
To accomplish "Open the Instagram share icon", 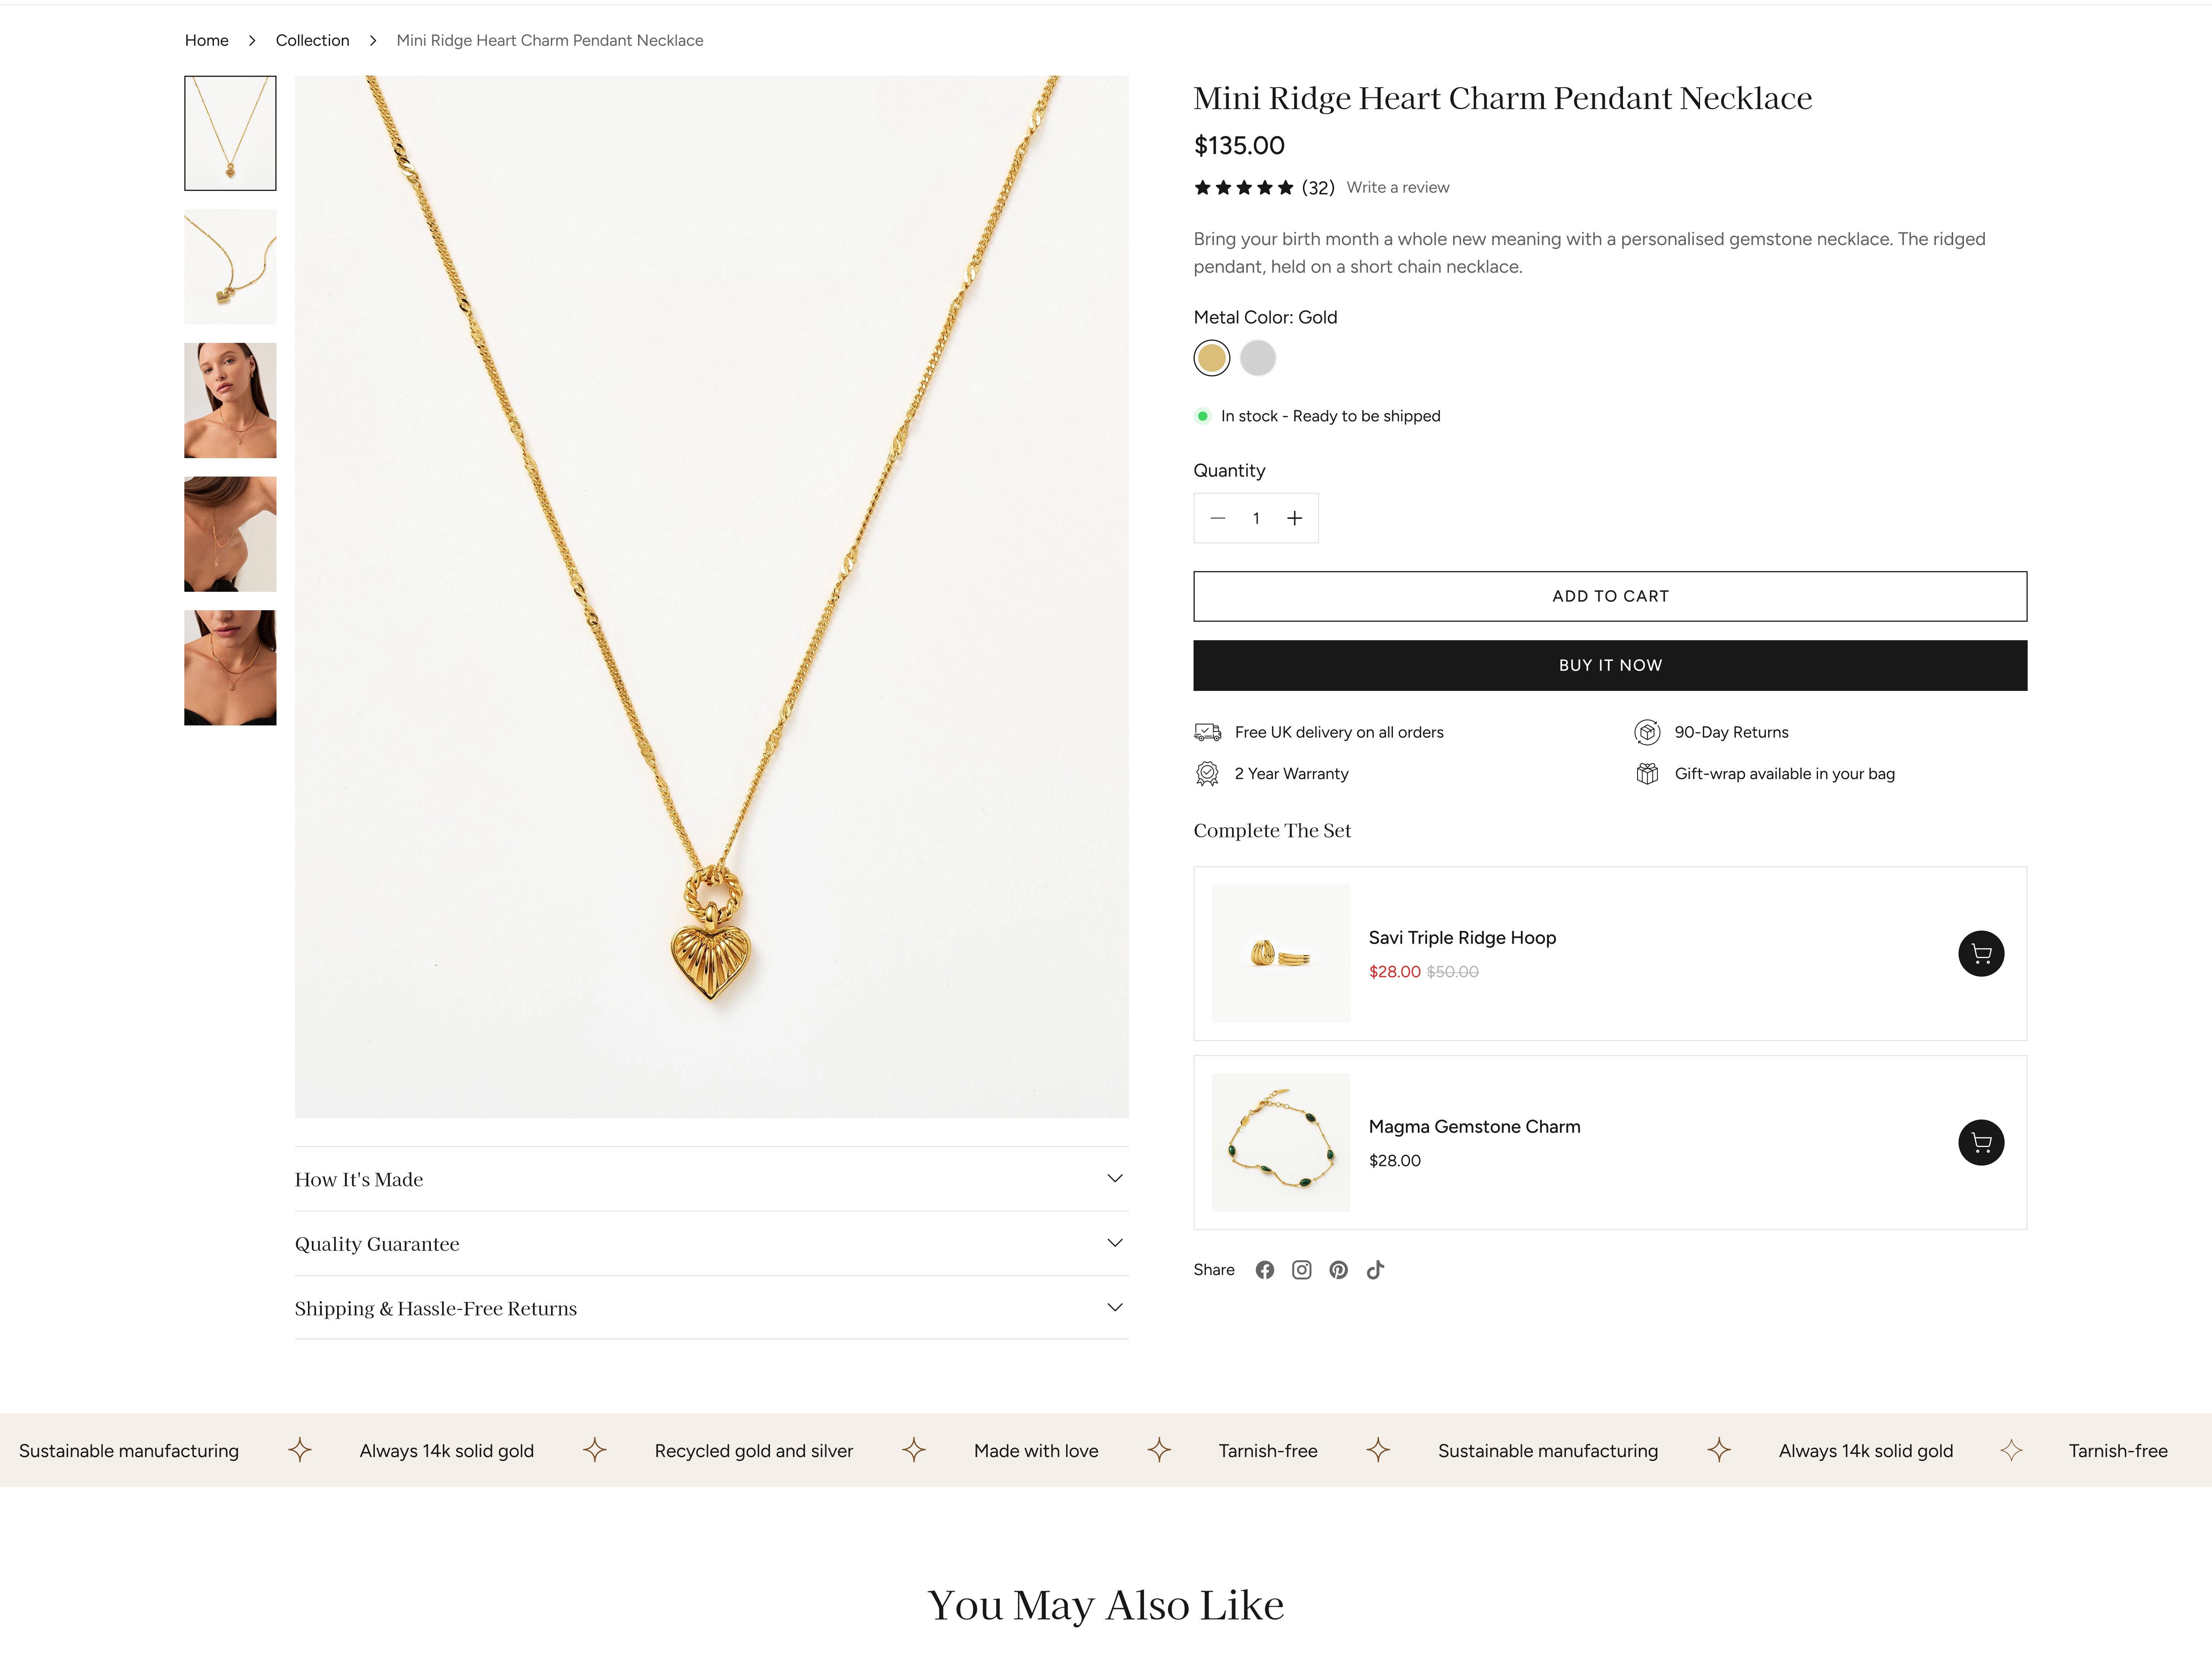I will (1301, 1270).
